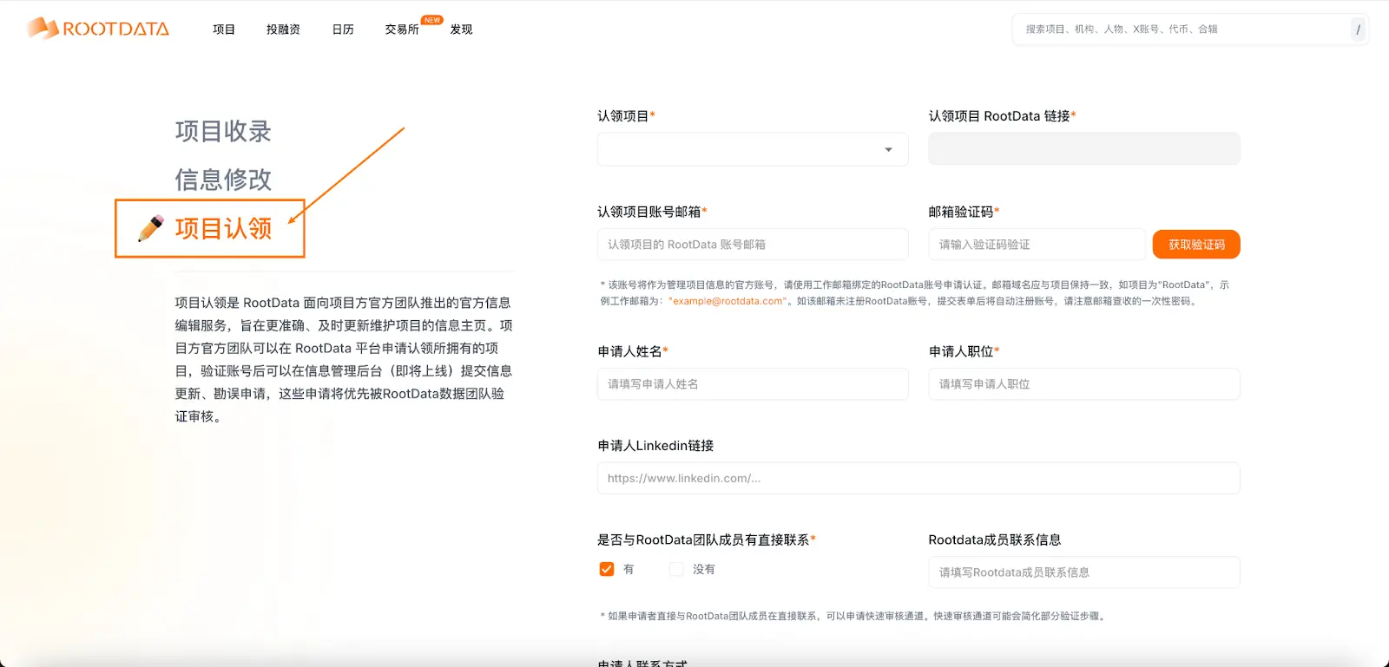
Task: Open the 交易所 navigation item
Action: tap(402, 29)
